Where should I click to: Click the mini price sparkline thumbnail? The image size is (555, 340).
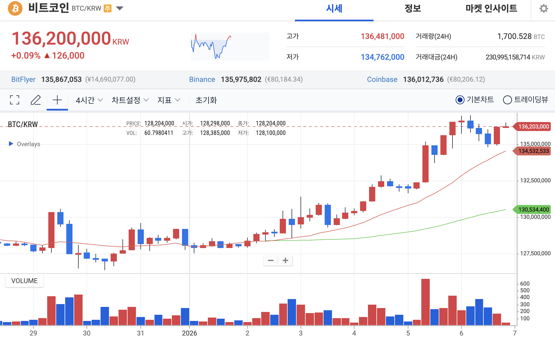230,47
